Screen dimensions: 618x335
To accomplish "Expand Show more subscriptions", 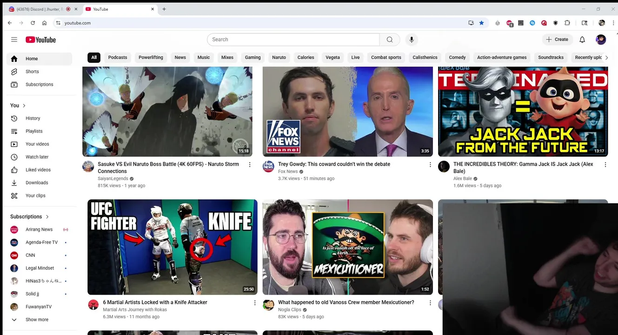I will [x=40, y=320].
